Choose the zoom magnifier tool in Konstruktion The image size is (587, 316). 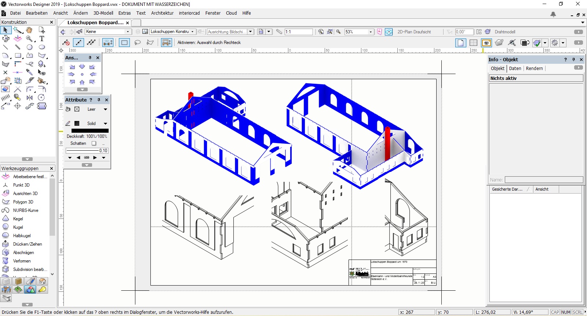point(29,38)
